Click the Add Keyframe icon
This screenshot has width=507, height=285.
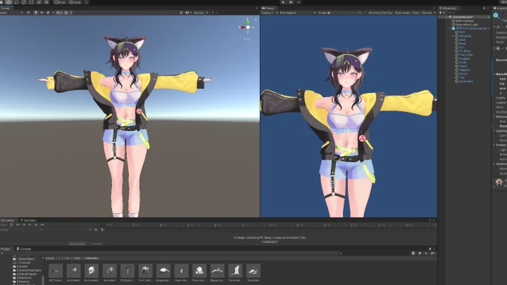pyautogui.click(x=96, y=229)
